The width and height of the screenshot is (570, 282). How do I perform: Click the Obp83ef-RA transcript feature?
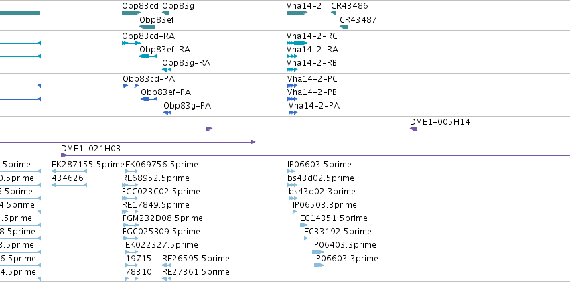[148, 56]
